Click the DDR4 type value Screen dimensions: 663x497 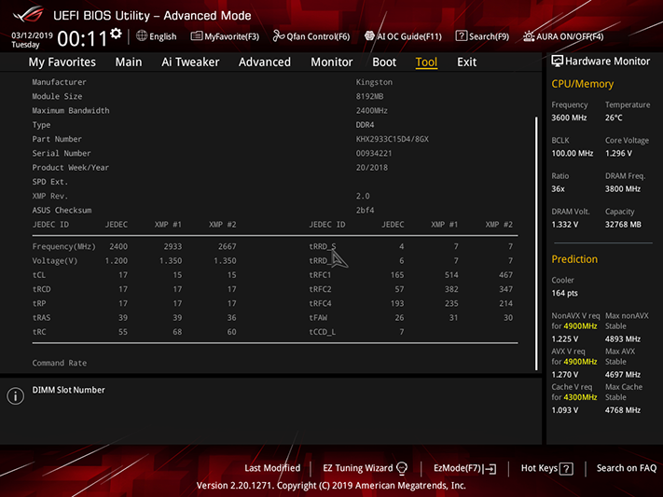365,125
